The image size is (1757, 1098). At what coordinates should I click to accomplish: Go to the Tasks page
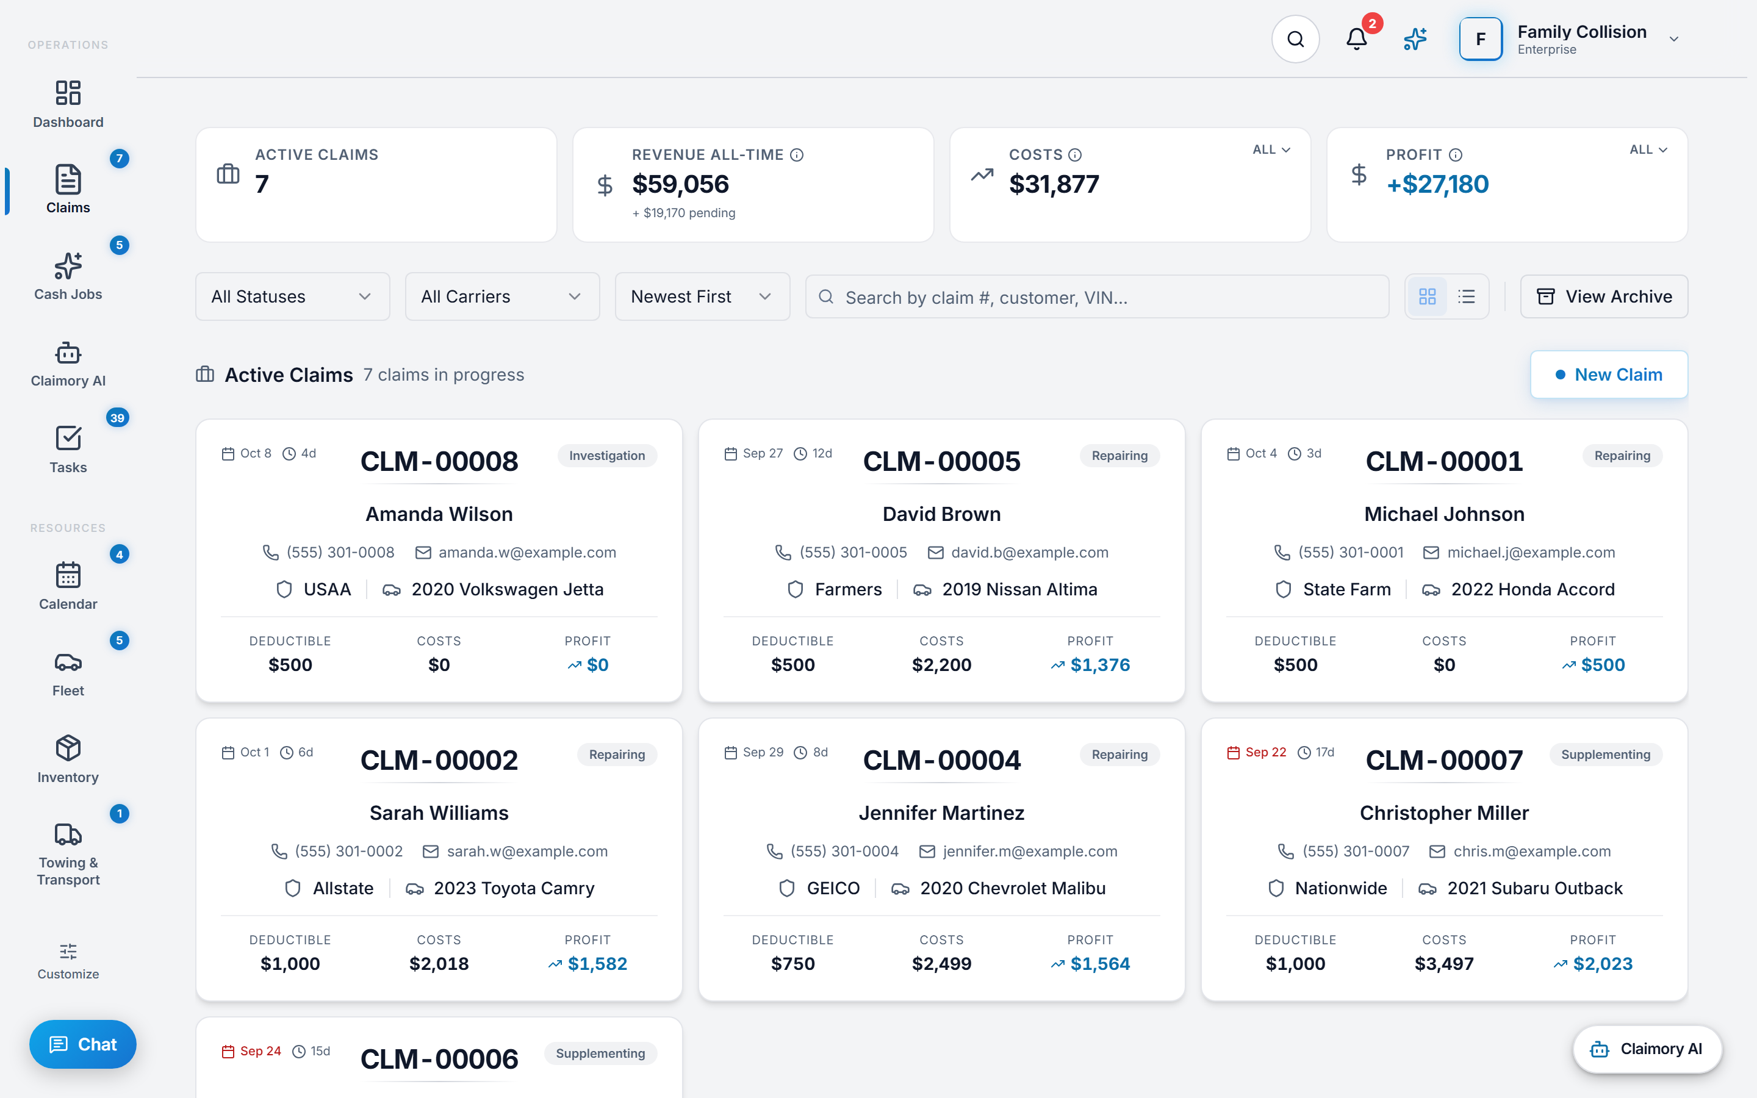[68, 449]
